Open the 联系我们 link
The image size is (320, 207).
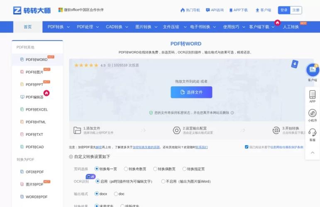pyautogui.click(x=202, y=147)
